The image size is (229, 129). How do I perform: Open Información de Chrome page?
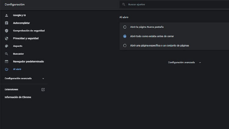(x=18, y=97)
